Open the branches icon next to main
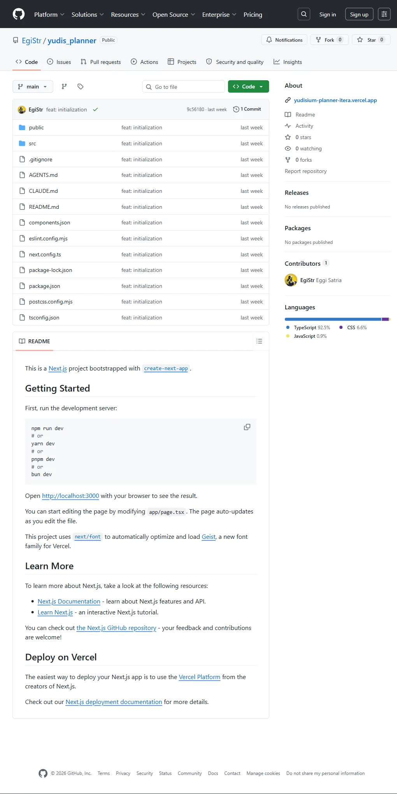The image size is (397, 794). (64, 86)
